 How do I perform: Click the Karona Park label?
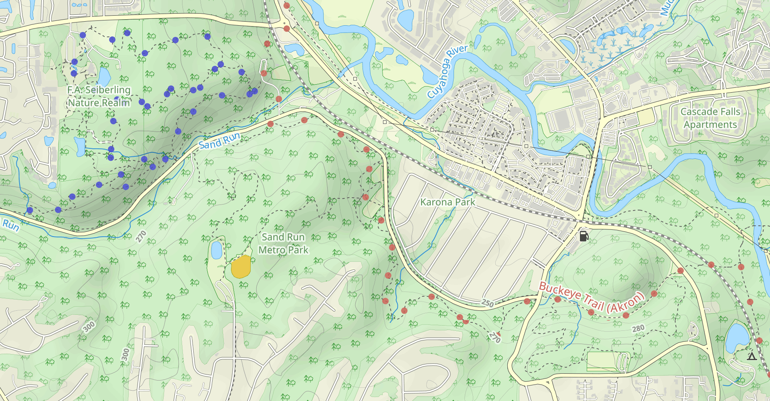(x=448, y=202)
